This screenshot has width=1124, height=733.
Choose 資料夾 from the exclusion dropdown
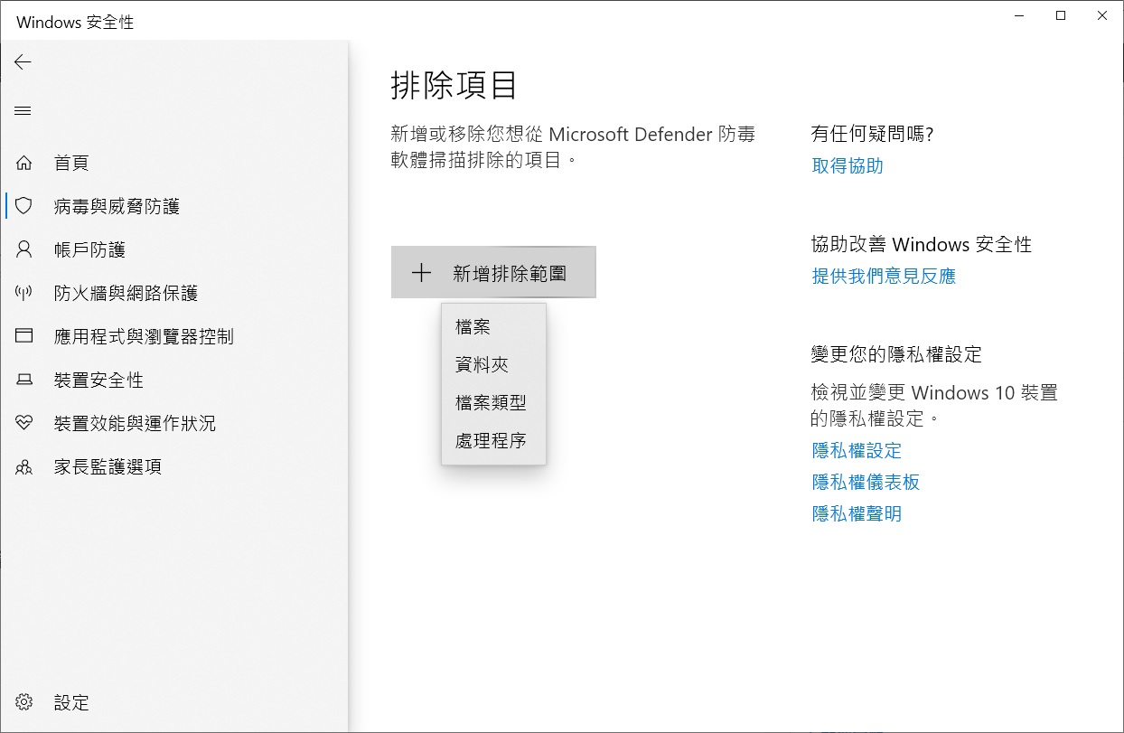[493, 365]
